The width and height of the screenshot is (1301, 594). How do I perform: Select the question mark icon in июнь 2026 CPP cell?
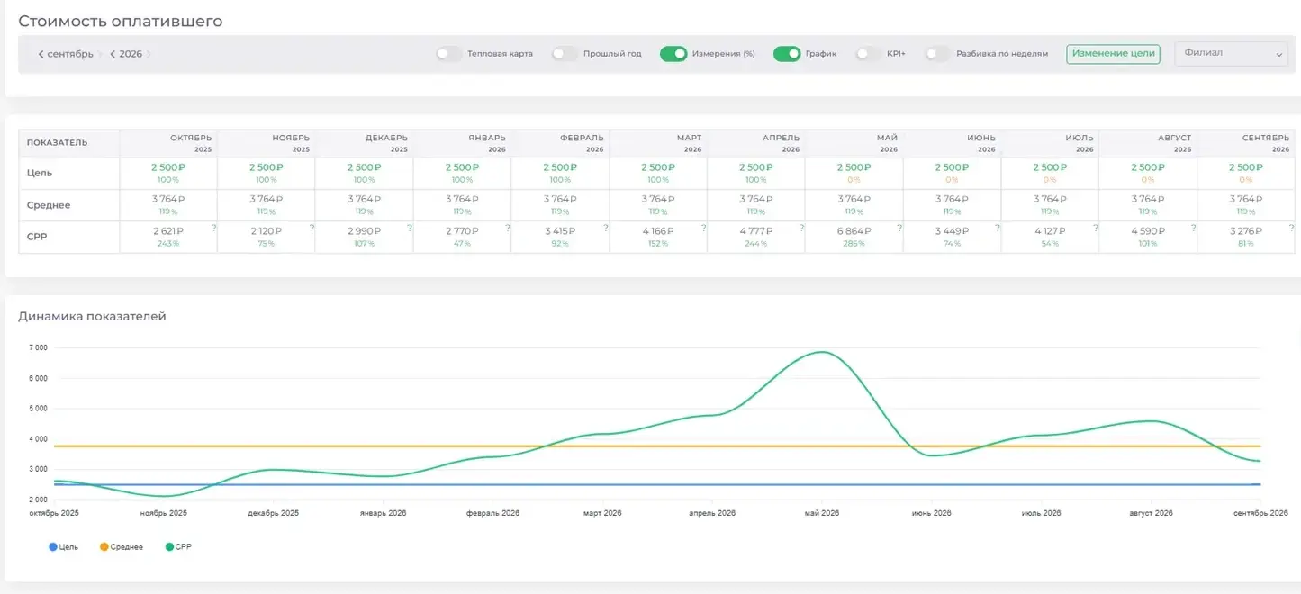[x=998, y=228]
